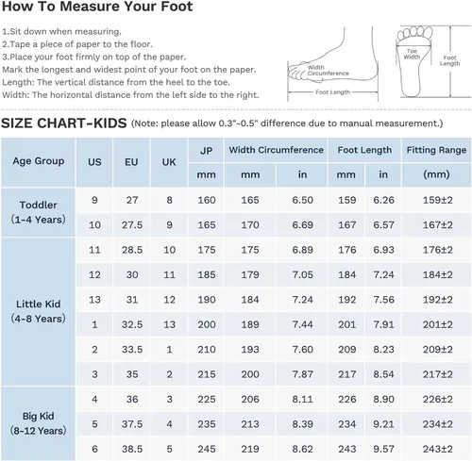The width and height of the screenshot is (472, 461).
Task: Select EU size 27.5 cell
Action: pos(132,225)
